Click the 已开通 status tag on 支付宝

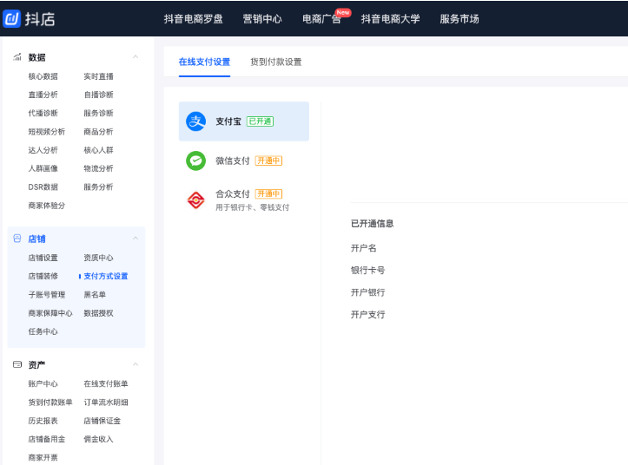261,121
